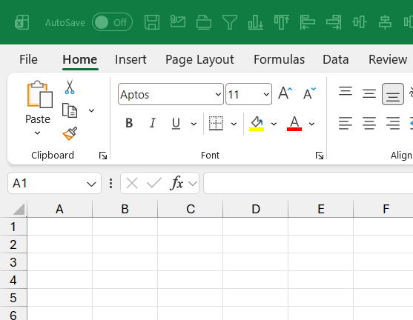Click the Sort descending chart icon
This screenshot has height=320, width=413.
click(x=256, y=22)
